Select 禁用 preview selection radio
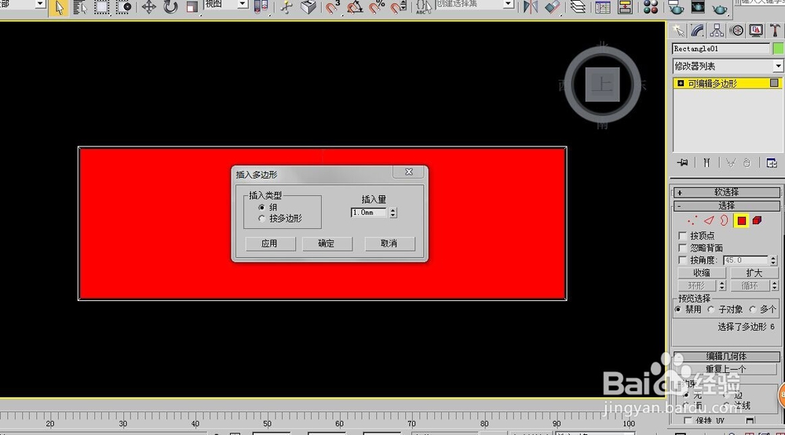The width and height of the screenshot is (785, 435). (x=678, y=310)
